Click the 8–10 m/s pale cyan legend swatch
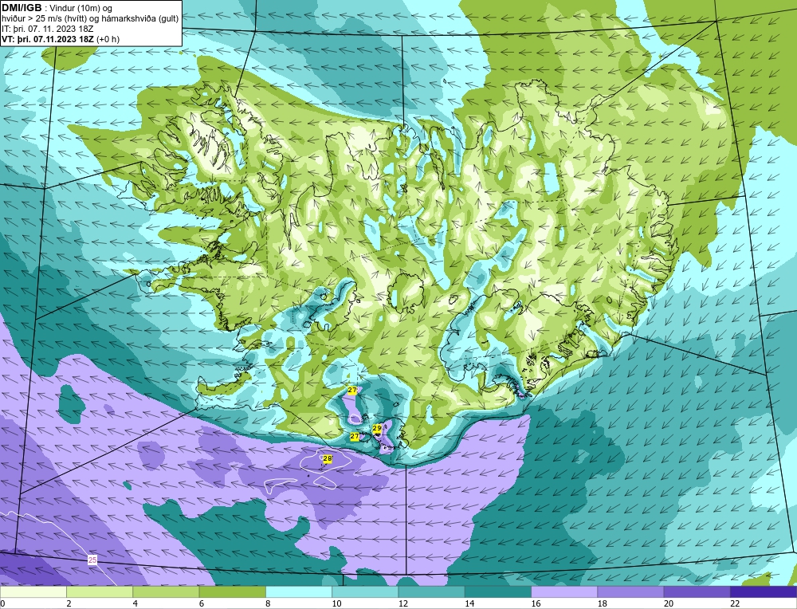Screen dimensions: 797x609 point(299,591)
